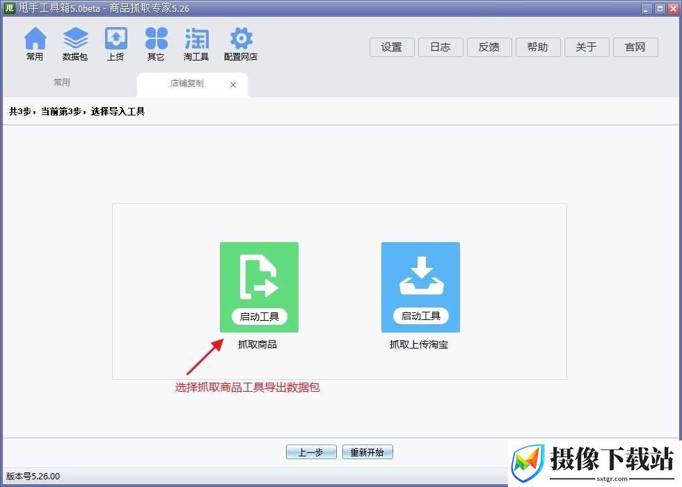The image size is (682, 487).
Task: Click the 关于 about button
Action: click(x=587, y=47)
